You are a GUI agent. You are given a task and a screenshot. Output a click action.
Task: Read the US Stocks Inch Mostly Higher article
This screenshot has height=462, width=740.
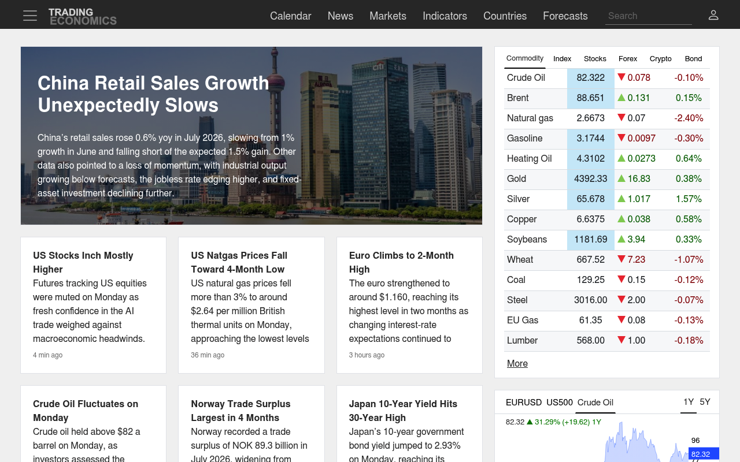click(x=83, y=262)
